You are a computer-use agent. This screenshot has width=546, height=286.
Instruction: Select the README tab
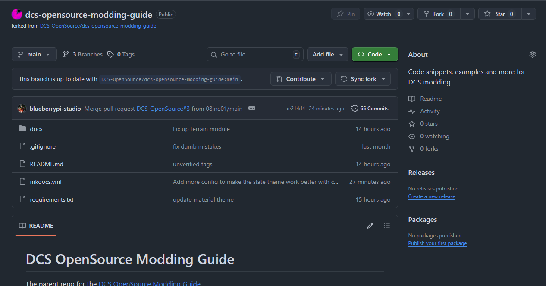click(x=36, y=226)
